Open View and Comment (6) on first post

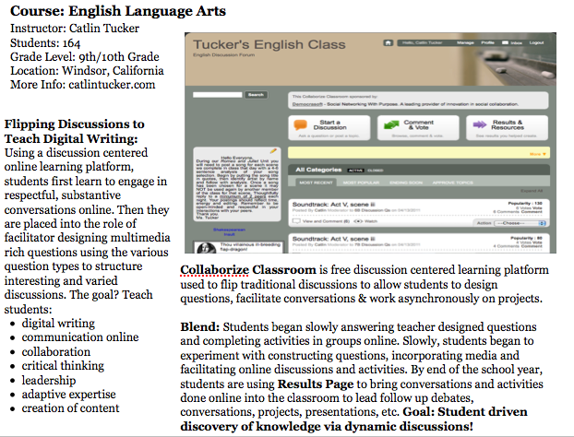pos(322,221)
